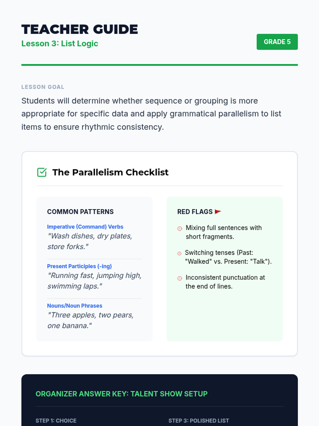Image resolution: width=319 pixels, height=426 pixels.
Task: Click the TEACHER GUIDE title
Action: pyautogui.click(x=80, y=29)
